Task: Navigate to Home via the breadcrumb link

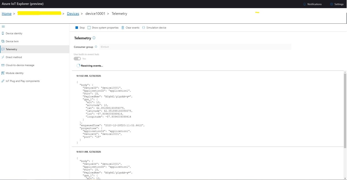Action: 6,13
